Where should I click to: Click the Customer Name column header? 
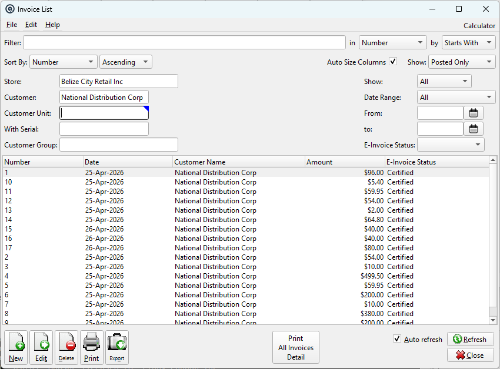239,162
